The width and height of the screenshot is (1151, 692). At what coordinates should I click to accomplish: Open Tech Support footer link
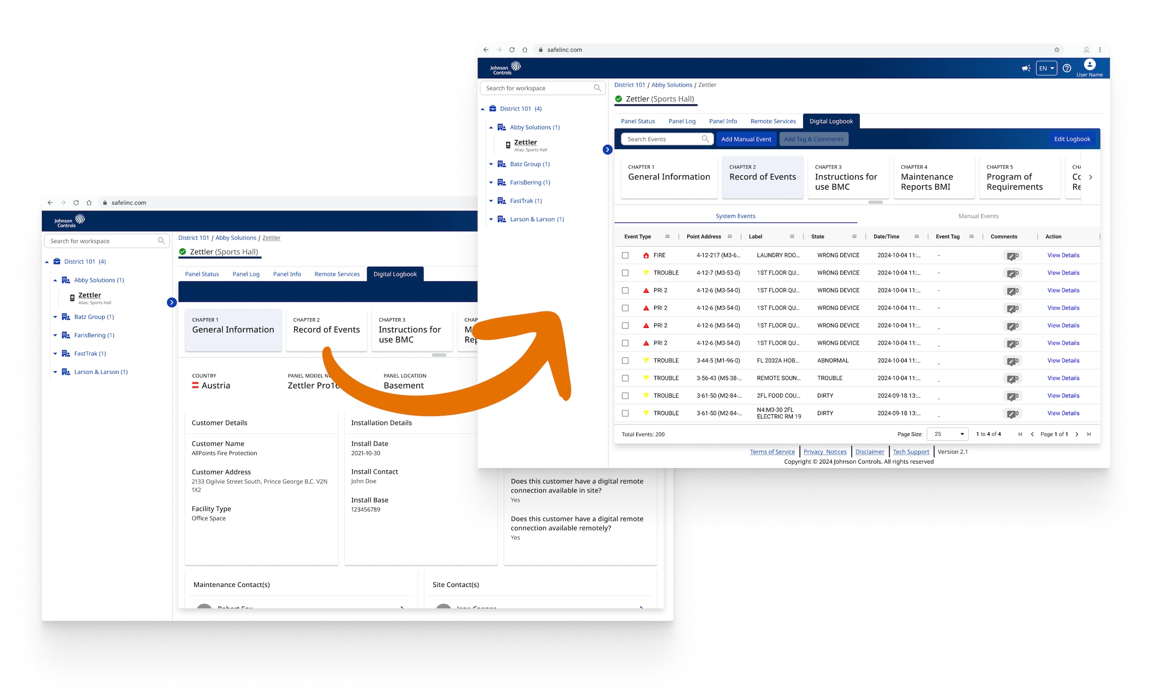[x=910, y=452]
